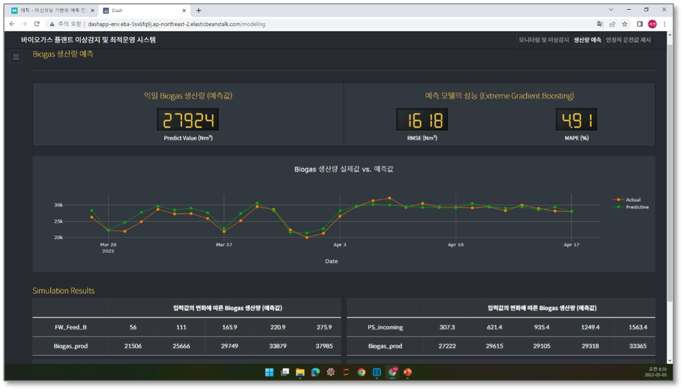This screenshot has width=685, height=392.
Task: Close the first browser tab
Action: [x=93, y=10]
